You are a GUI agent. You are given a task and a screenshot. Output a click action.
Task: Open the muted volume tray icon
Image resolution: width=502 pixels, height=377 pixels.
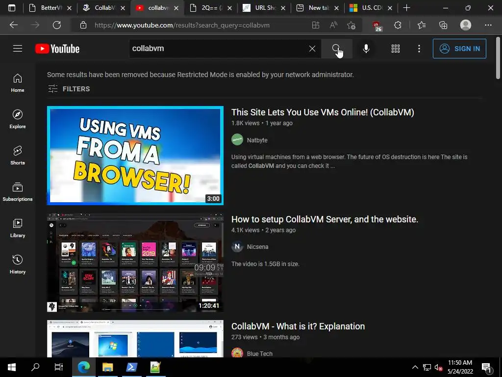438,367
